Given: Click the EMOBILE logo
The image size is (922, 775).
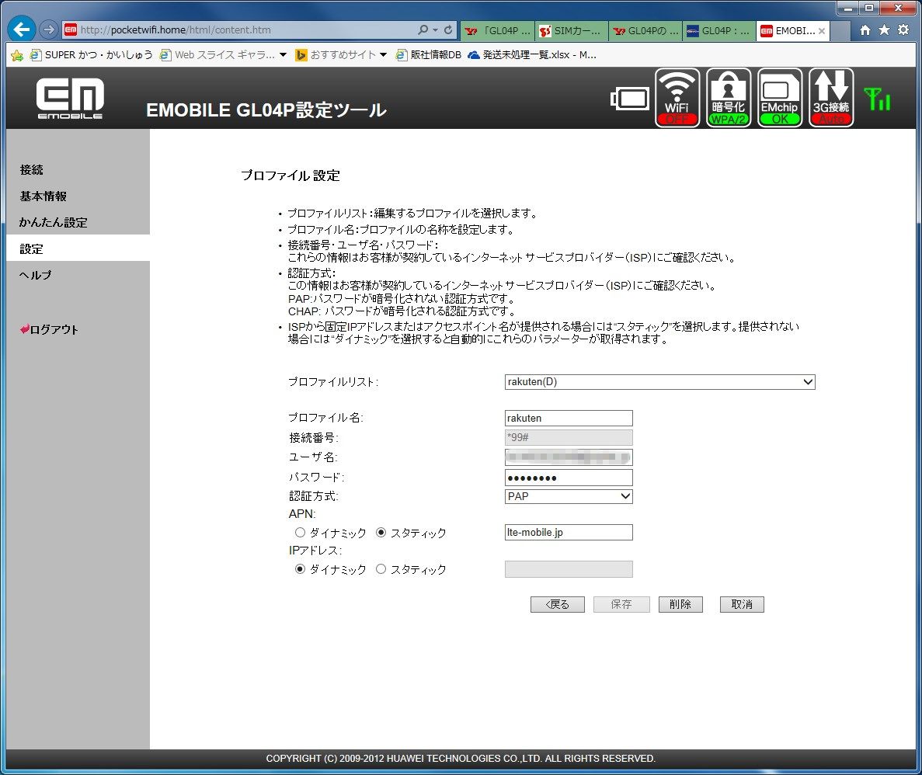Looking at the screenshot, I should click(x=70, y=98).
